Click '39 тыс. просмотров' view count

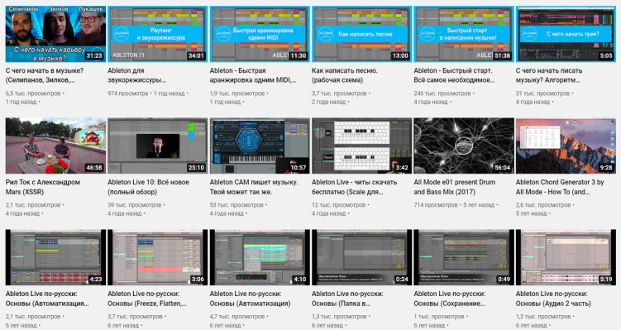click(134, 205)
